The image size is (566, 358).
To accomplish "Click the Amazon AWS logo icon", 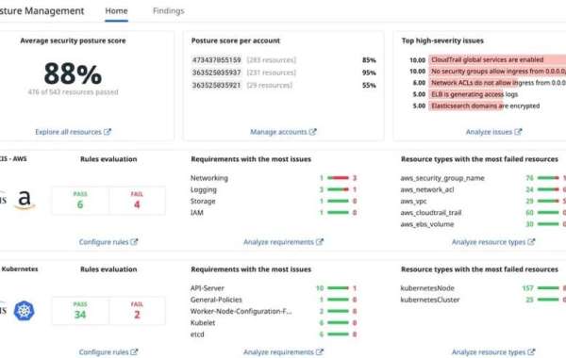I will 25,200.
